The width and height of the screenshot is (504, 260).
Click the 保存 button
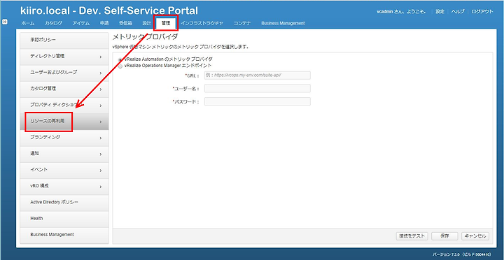pos(444,236)
